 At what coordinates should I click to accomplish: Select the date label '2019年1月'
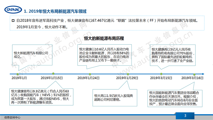pyautogui.click(x=19, y=78)
